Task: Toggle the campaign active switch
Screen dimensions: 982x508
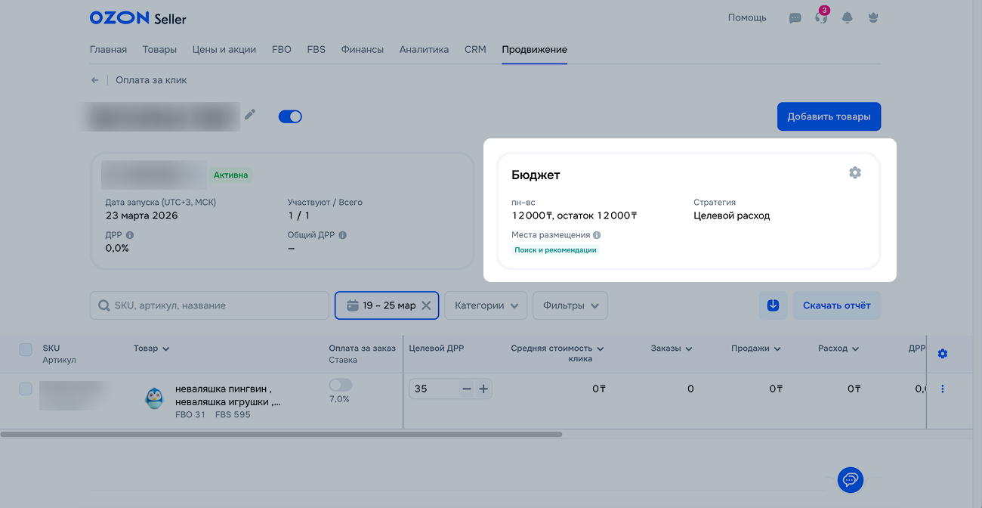Action: [x=290, y=116]
